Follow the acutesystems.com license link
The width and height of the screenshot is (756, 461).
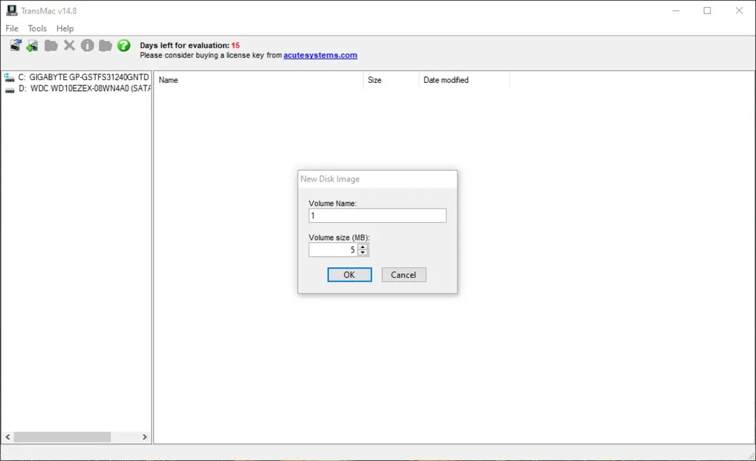[321, 55]
